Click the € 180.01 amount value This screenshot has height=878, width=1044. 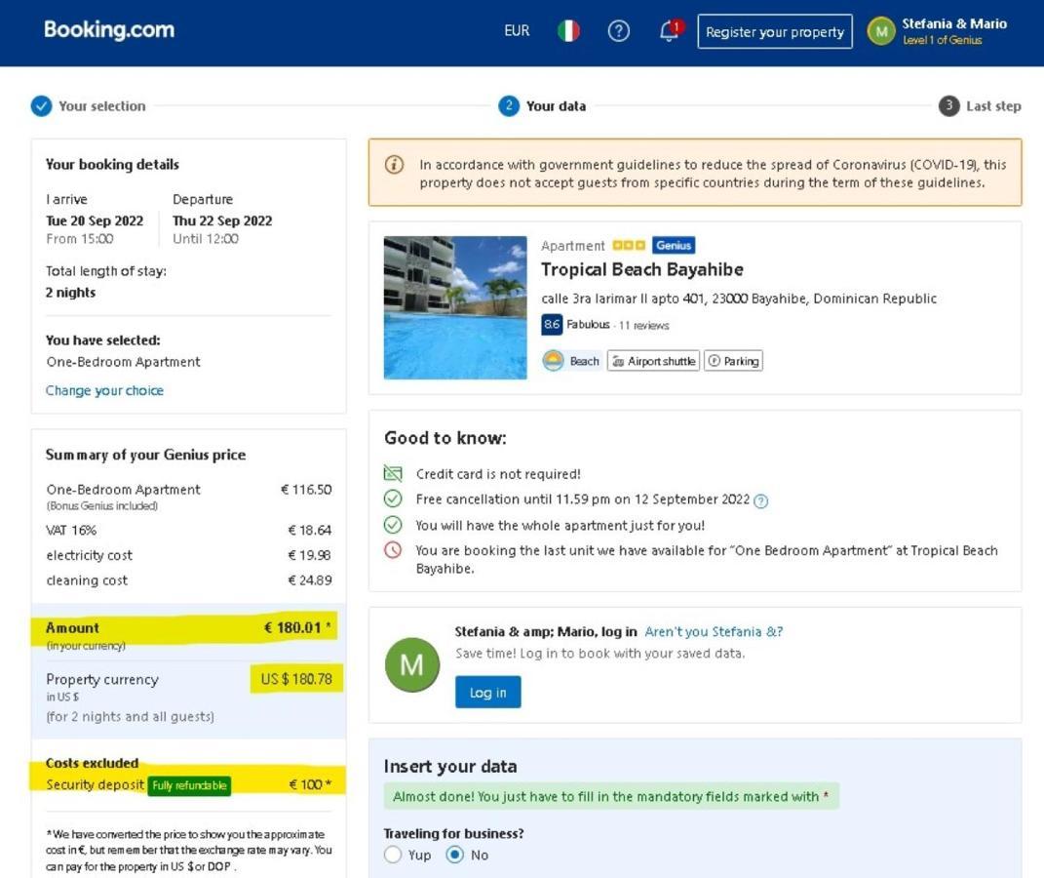[293, 627]
